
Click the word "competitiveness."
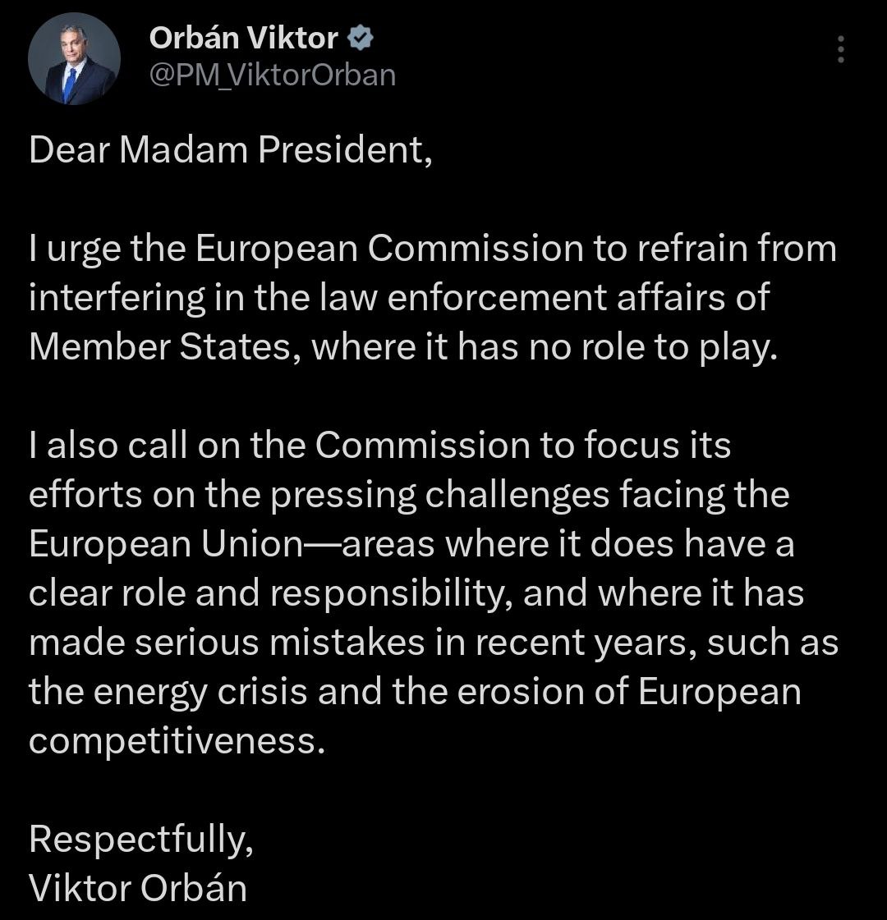click(x=172, y=741)
